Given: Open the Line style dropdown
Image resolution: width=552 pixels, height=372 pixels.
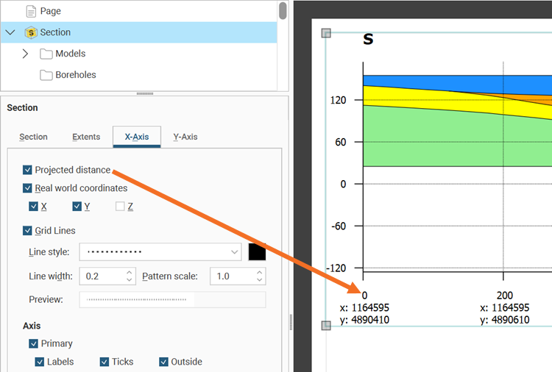Looking at the screenshot, I should click(x=160, y=251).
